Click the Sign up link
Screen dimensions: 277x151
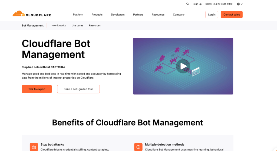pyautogui.click(x=197, y=4)
